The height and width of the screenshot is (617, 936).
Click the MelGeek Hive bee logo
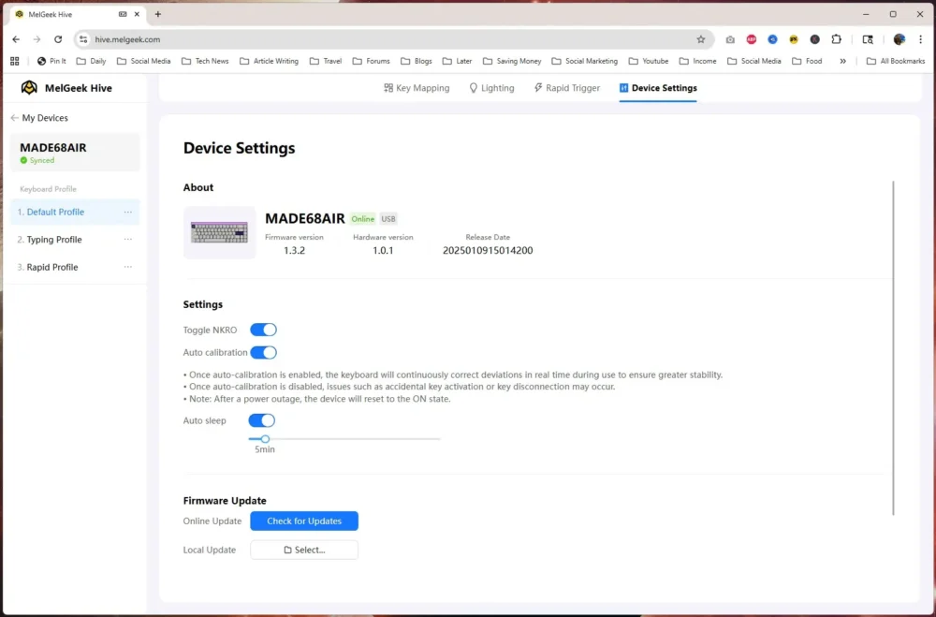pos(29,88)
